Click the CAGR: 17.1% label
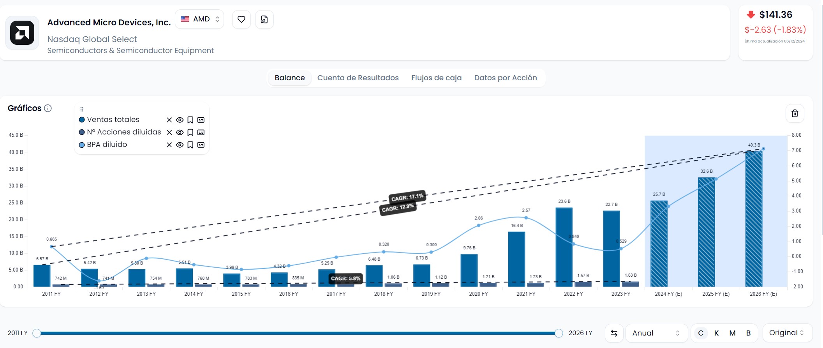The image size is (823, 348). [x=407, y=197]
